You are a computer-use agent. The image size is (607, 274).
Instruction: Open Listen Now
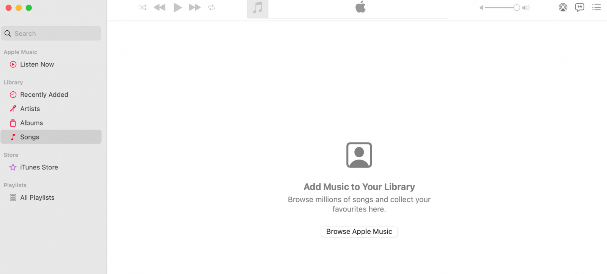[51, 64]
